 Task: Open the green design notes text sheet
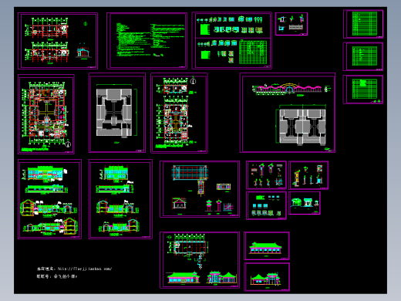pyautogui.click(x=147, y=41)
